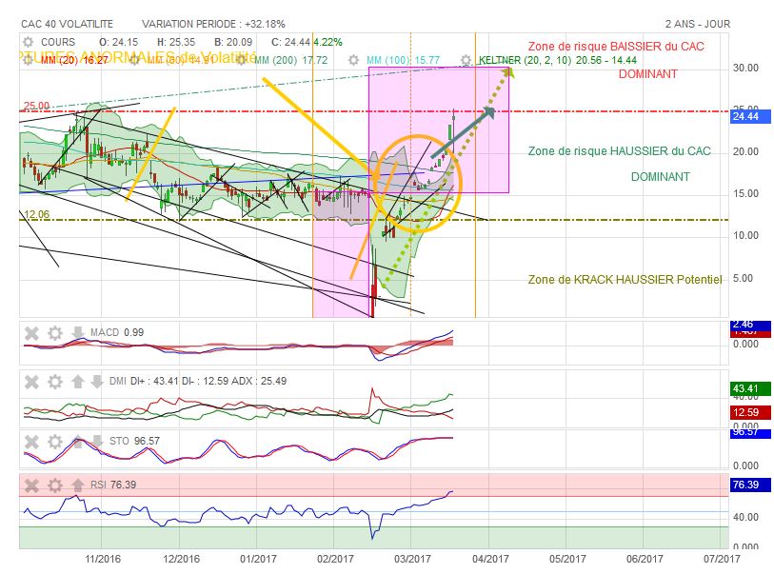Open MACD indicator settings gear
The height and width of the screenshot is (574, 774).
click(55, 333)
